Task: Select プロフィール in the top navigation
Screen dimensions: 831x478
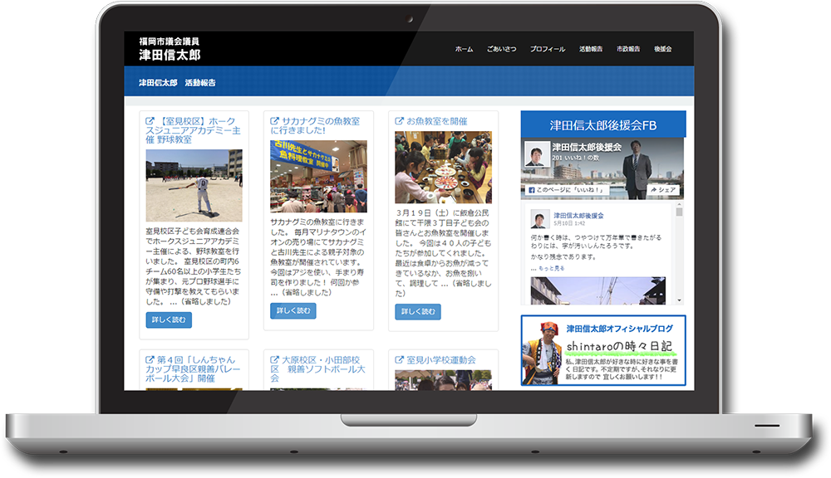Action: (x=548, y=49)
